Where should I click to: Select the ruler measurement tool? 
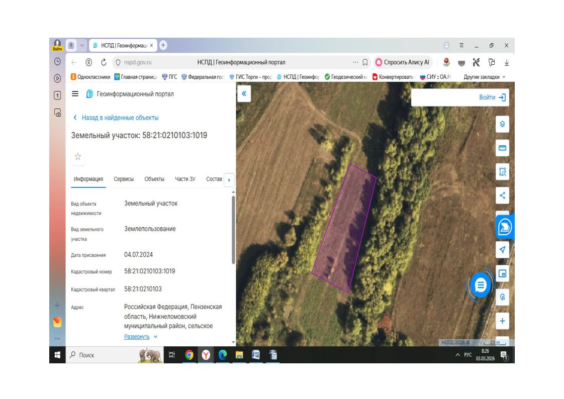502,148
